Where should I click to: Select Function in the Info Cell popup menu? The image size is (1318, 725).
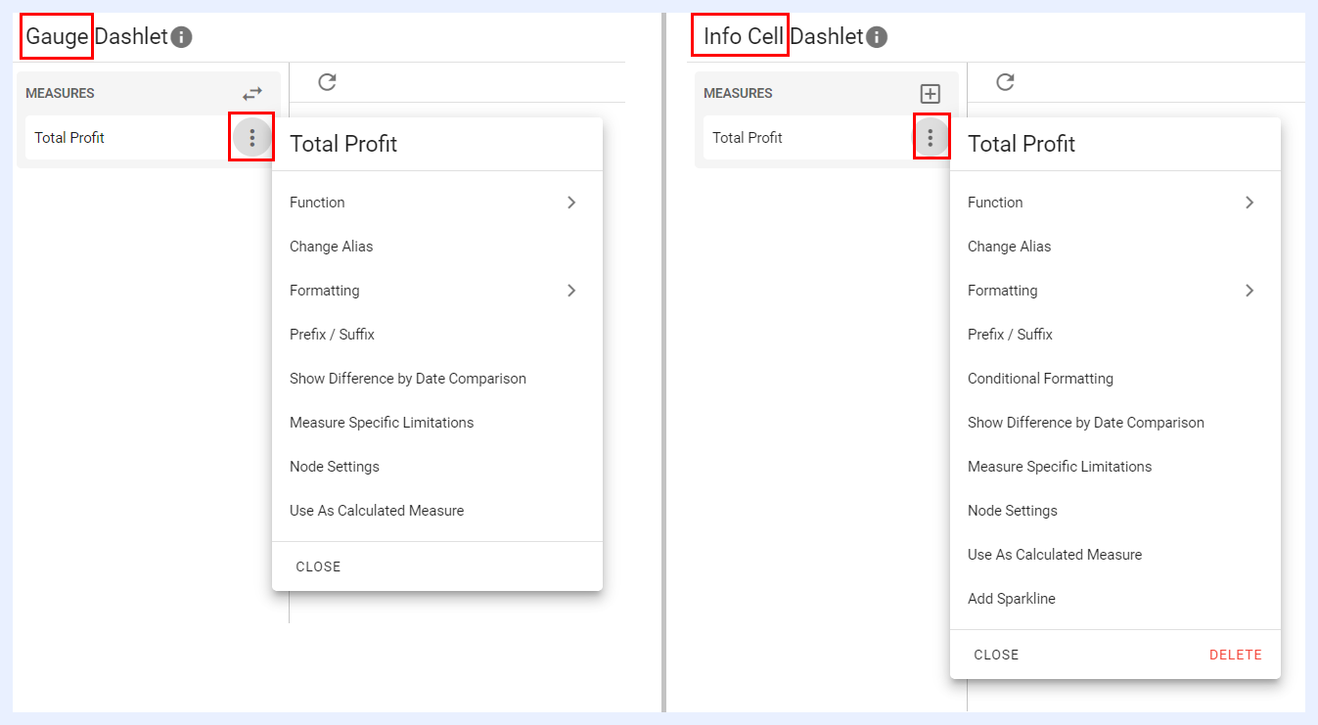(x=1114, y=203)
